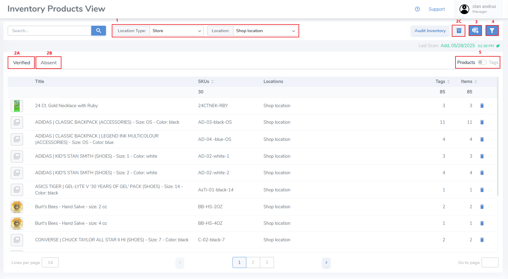Click the Locations column header

click(x=273, y=81)
